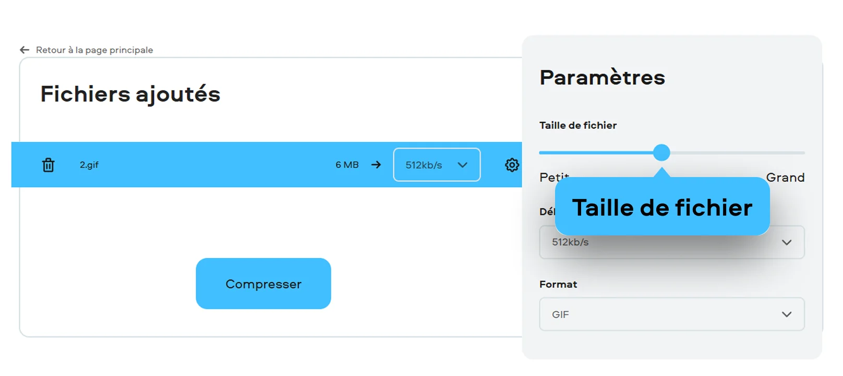843x376 pixels.
Task: Click the "Fichiers ajoutés" heading
Action: coord(130,94)
